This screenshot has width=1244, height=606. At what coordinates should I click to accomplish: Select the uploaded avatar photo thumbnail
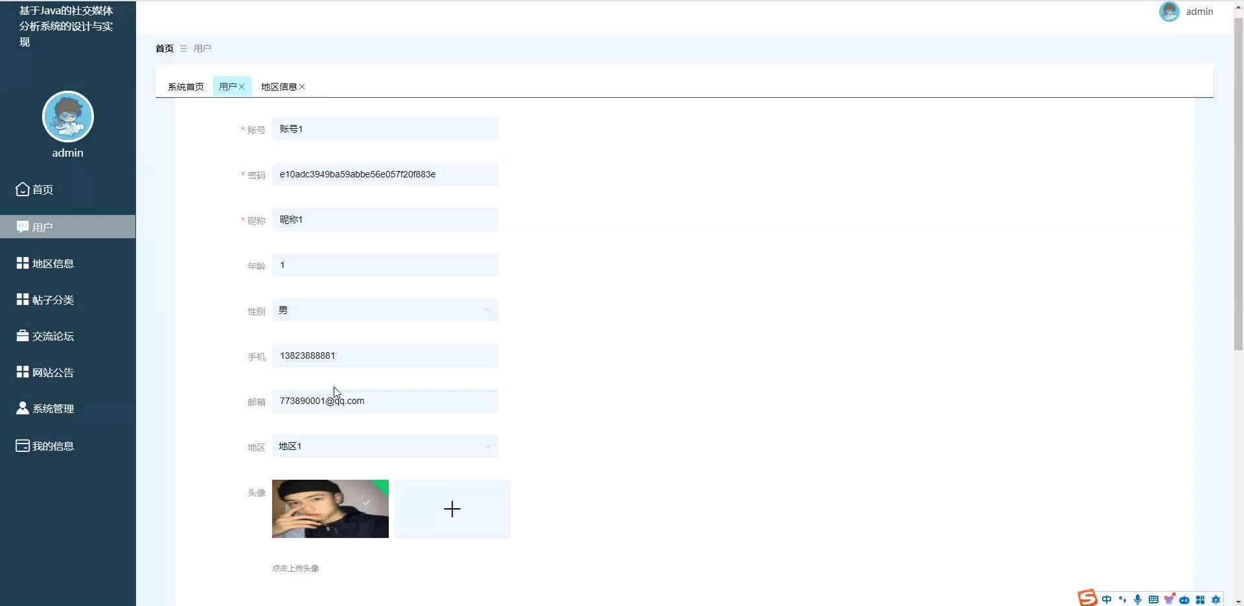330,509
